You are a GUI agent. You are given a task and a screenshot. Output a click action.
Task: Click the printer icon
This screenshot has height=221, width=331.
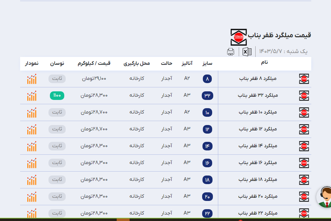(230, 52)
